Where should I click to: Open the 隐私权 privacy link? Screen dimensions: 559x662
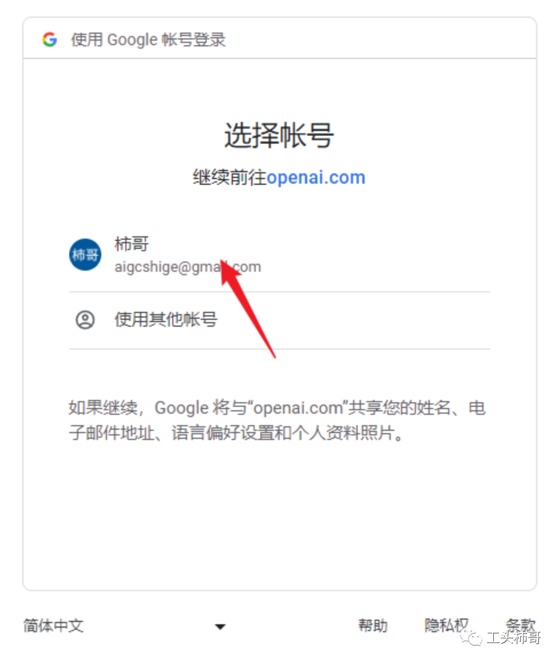coord(446,626)
